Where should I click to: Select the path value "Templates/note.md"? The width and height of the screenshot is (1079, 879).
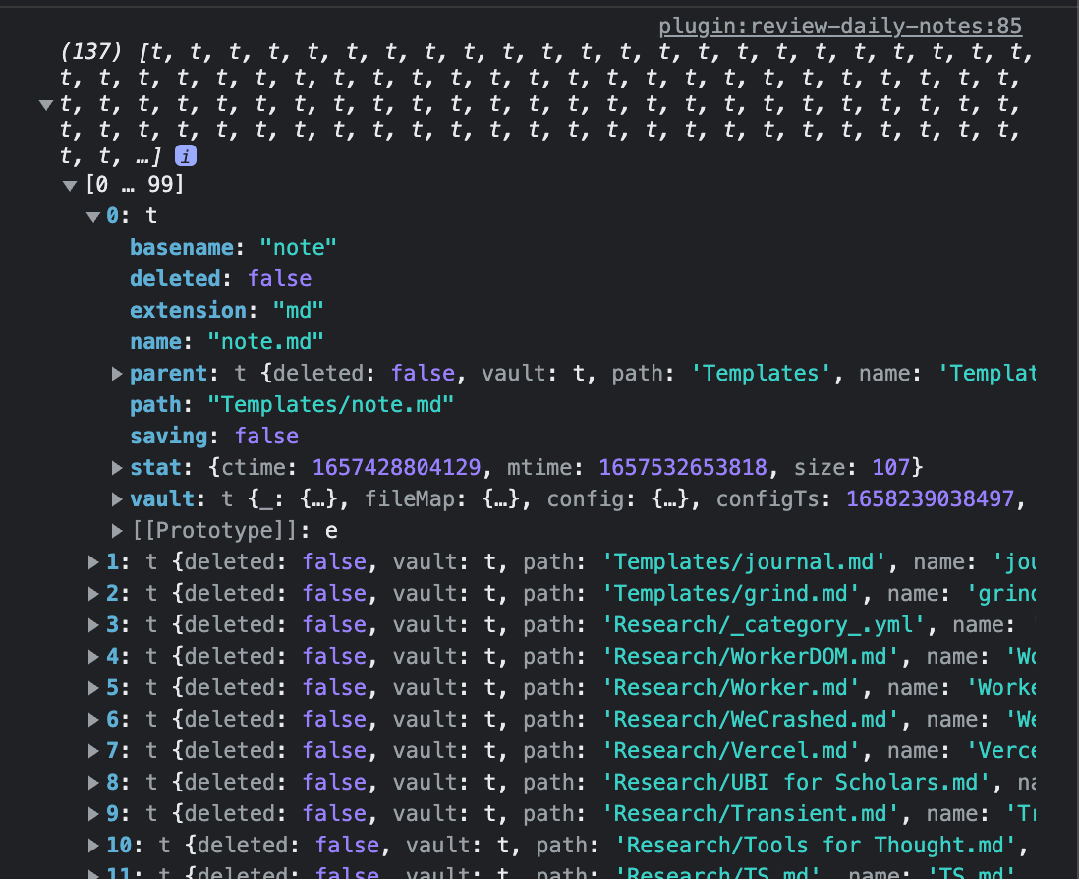[332, 405]
